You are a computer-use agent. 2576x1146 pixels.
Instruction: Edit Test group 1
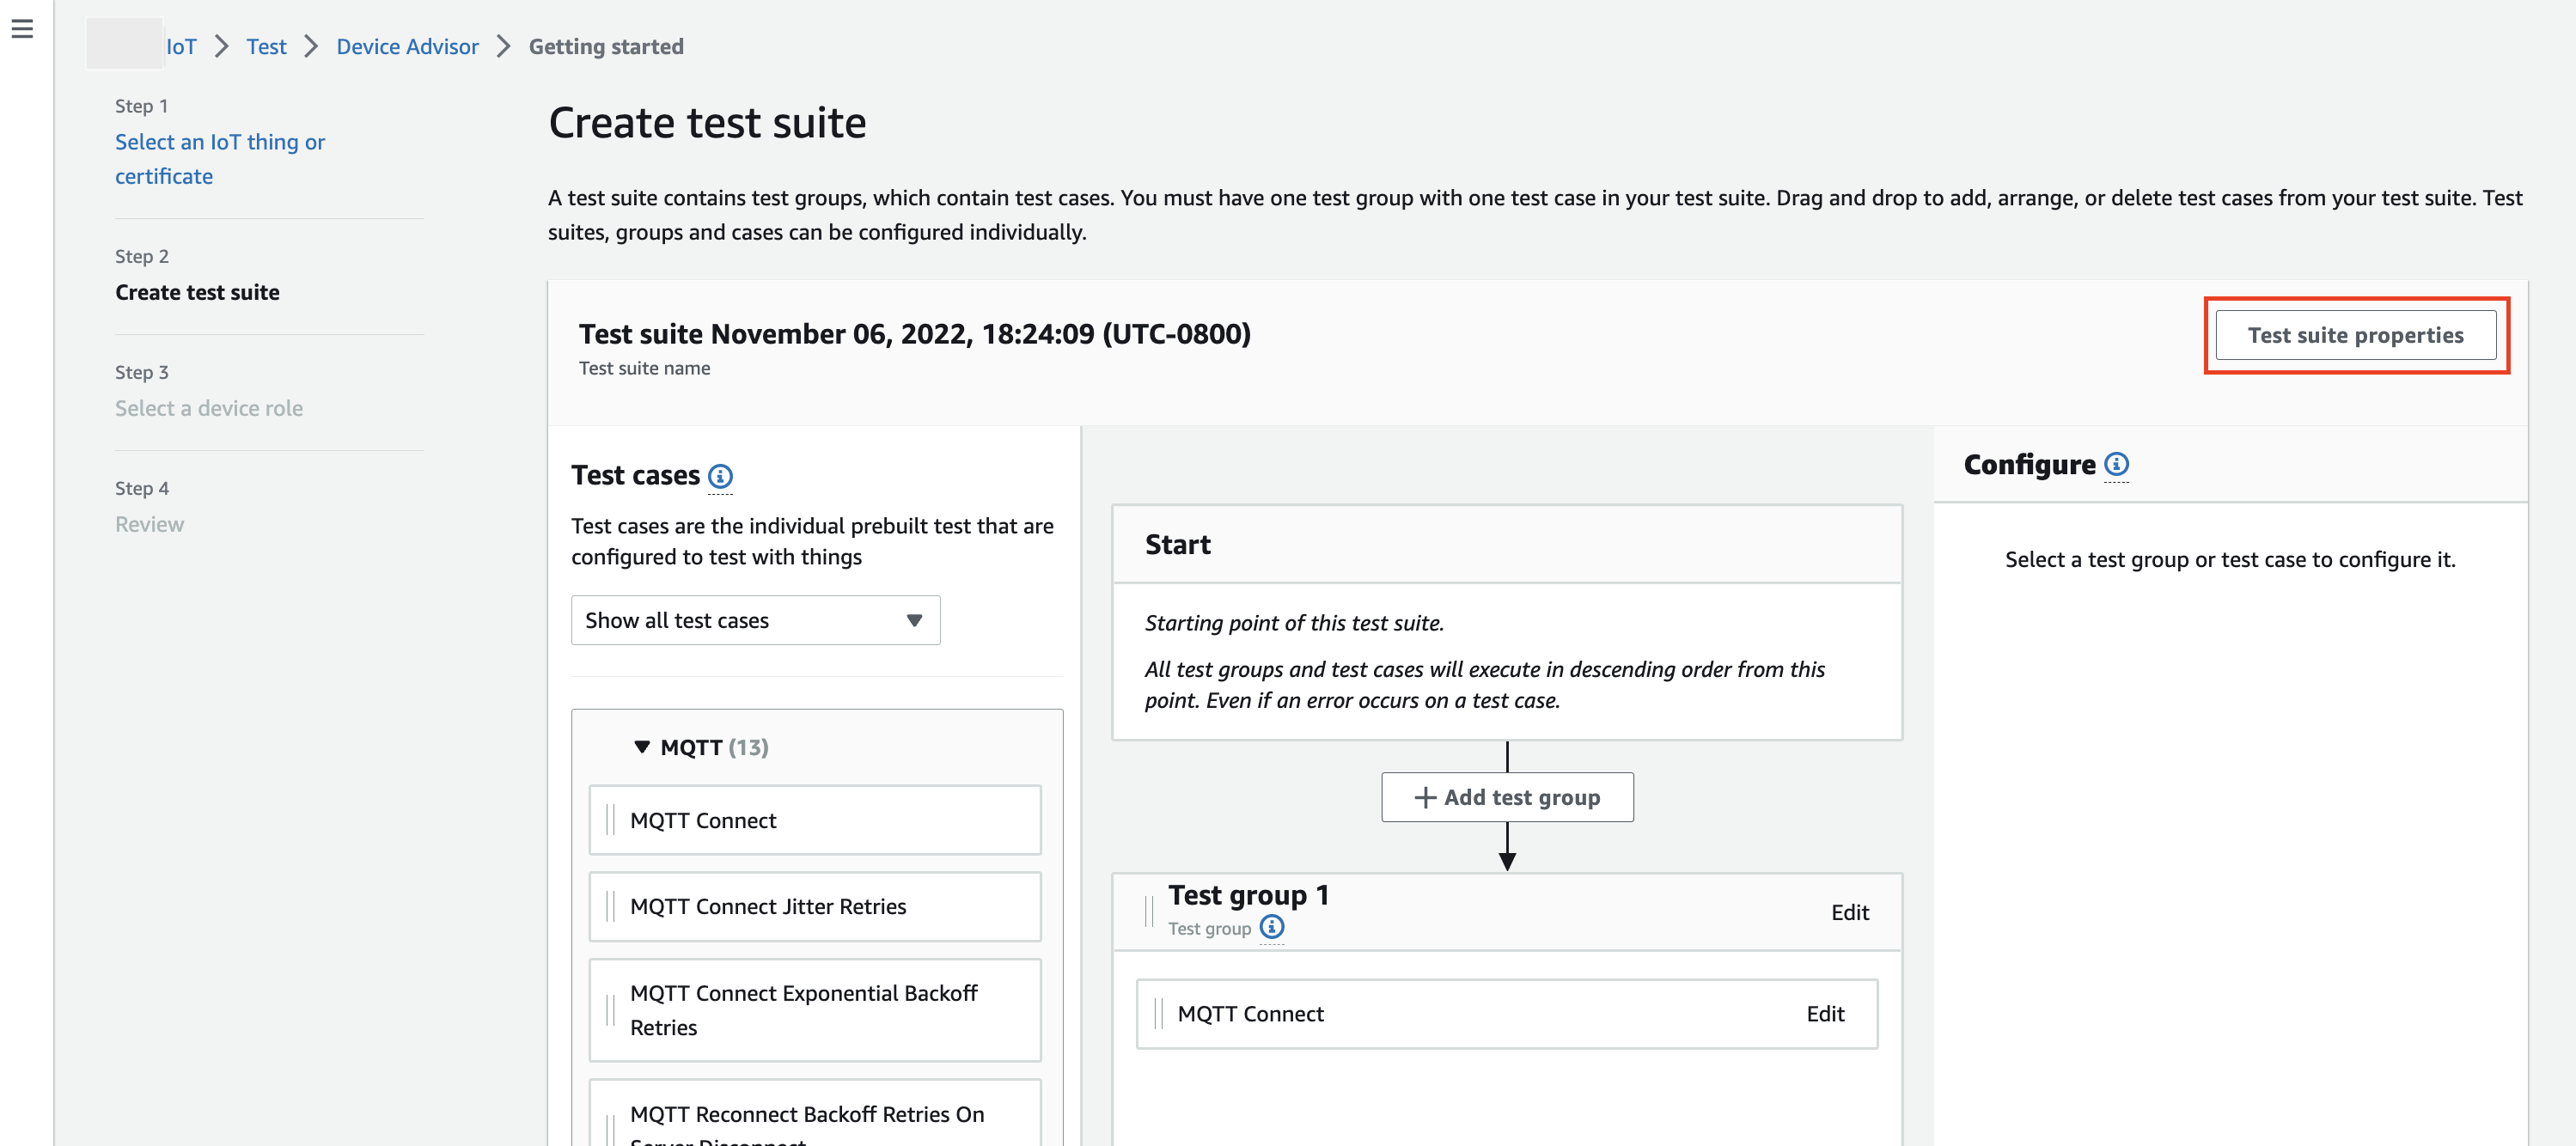coord(1849,912)
